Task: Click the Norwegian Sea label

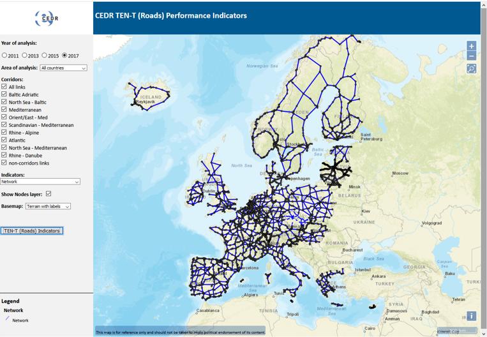Action: 262,66
